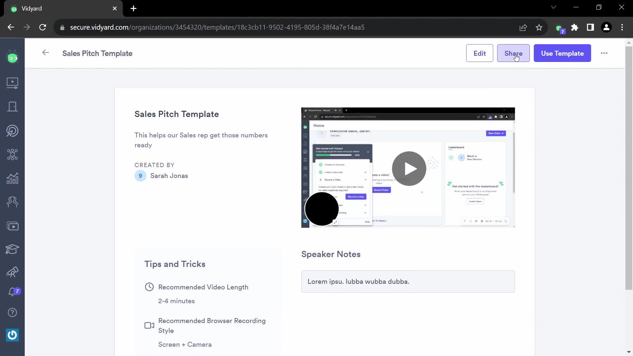The image size is (633, 356).
Task: Play the template preview video
Action: (x=409, y=168)
